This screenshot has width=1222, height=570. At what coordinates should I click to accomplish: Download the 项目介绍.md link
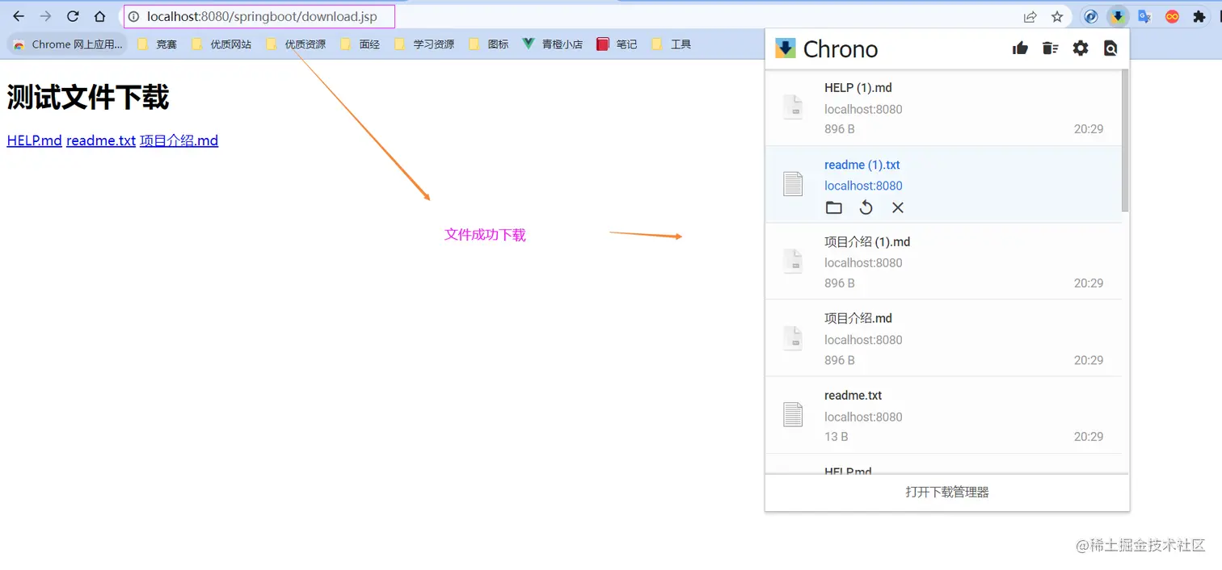click(x=179, y=140)
